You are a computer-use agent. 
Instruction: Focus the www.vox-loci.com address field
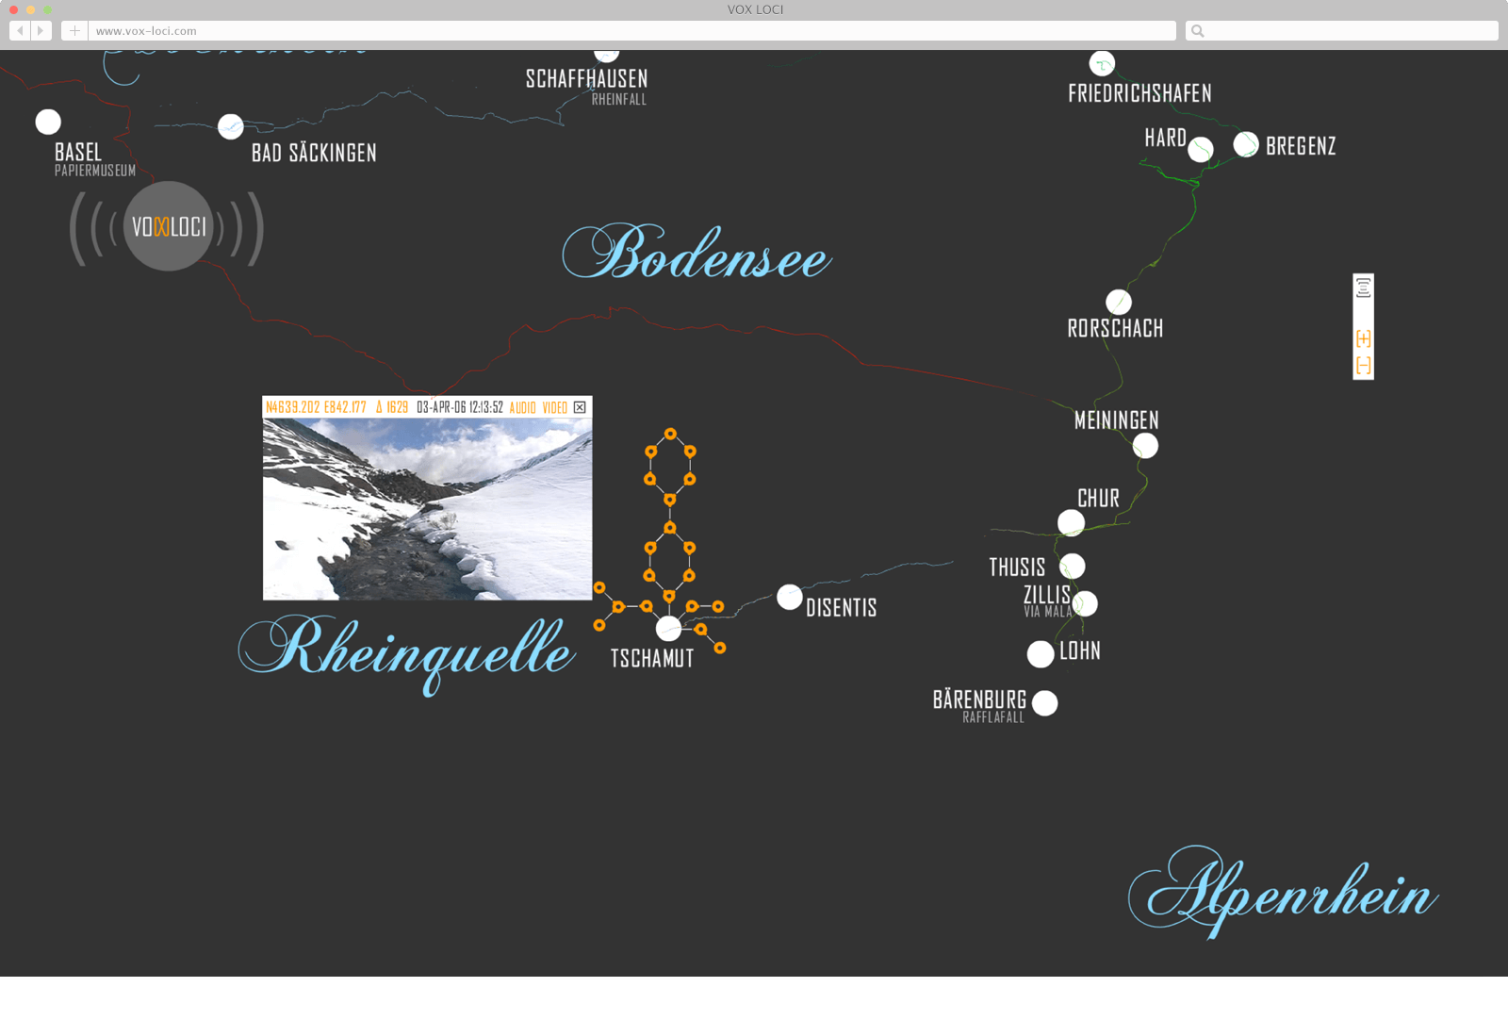(632, 31)
